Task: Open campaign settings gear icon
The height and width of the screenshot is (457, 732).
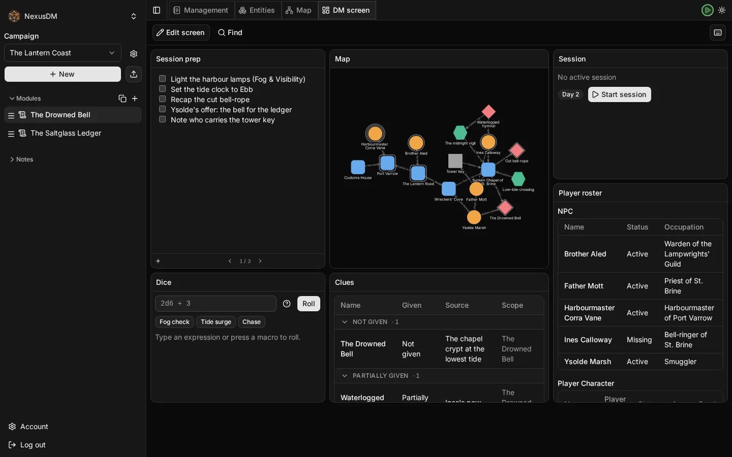Action: [x=134, y=53]
